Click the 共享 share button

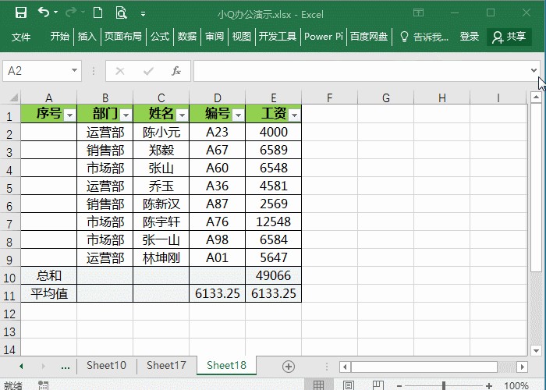[509, 37]
